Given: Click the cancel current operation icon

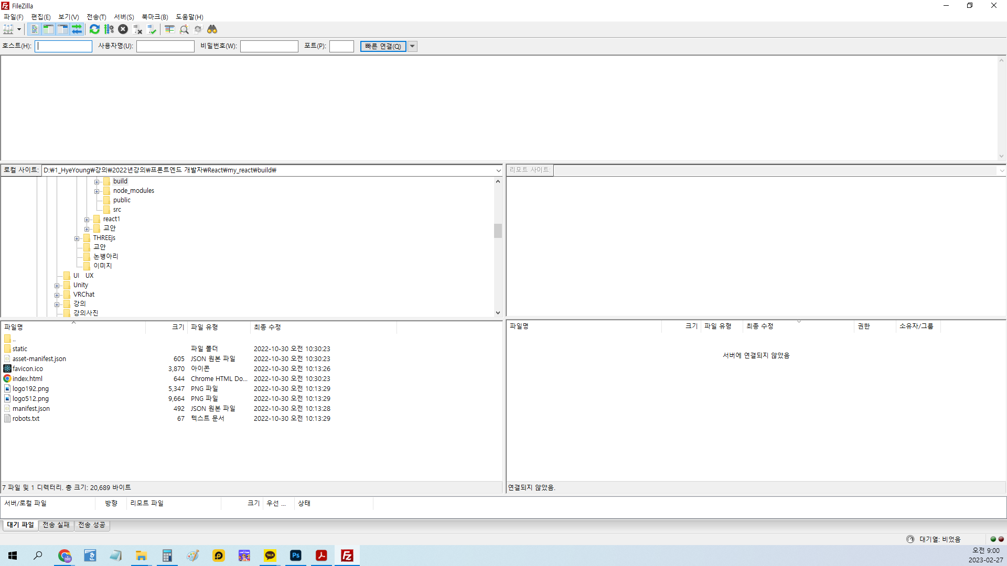Looking at the screenshot, I should (123, 29).
